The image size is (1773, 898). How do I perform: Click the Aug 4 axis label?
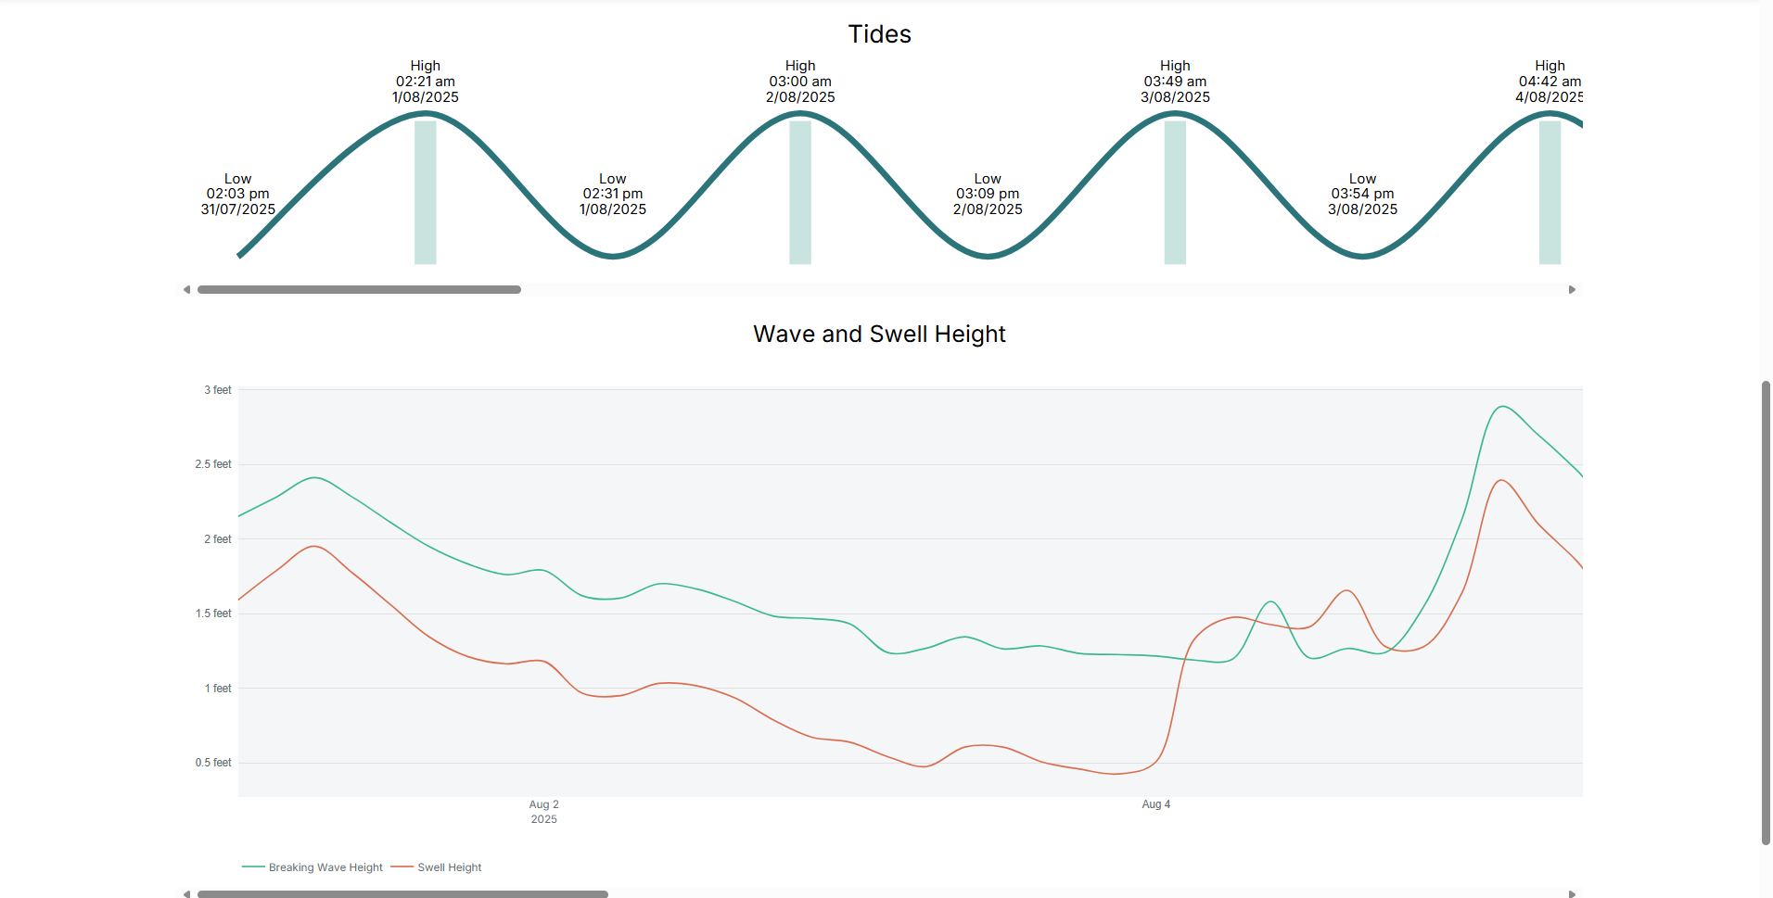pyautogui.click(x=1155, y=804)
